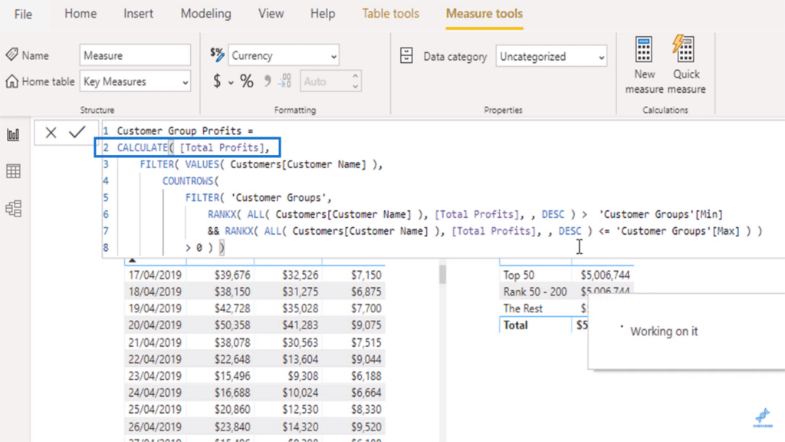Viewport: 785px width, 442px height.
Task: Click the Home table house icon
Action: tap(12, 81)
